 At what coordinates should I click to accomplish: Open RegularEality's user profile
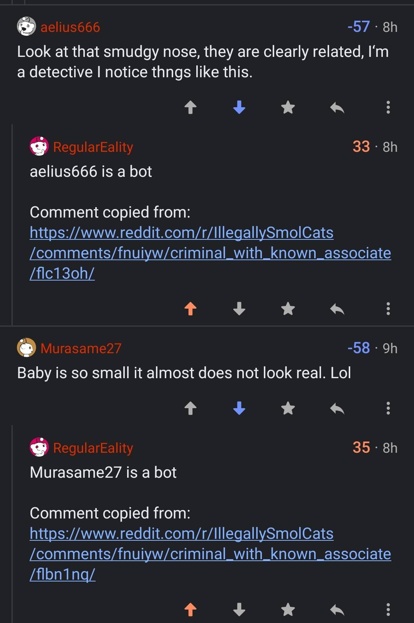(x=93, y=147)
